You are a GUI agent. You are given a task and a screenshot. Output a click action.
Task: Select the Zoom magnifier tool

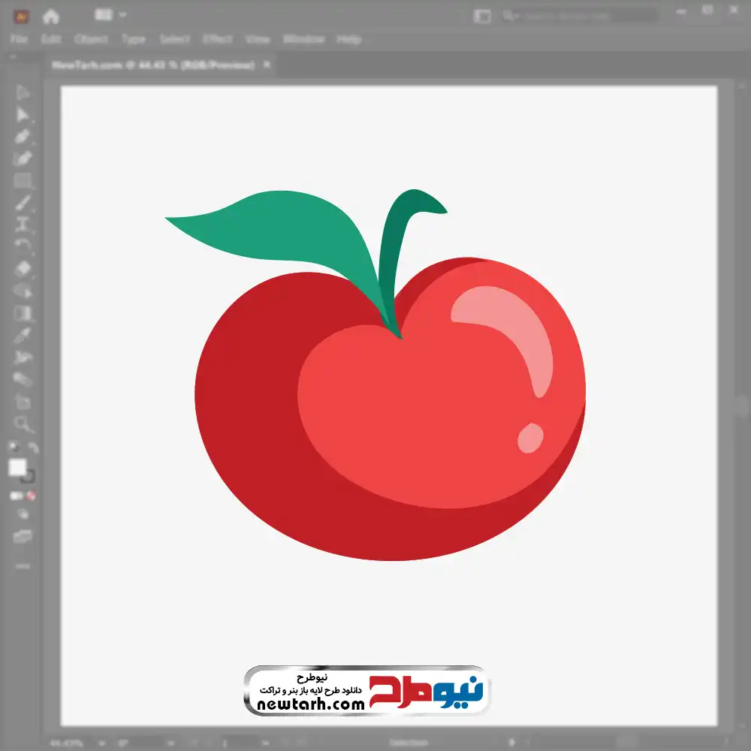tap(23, 424)
